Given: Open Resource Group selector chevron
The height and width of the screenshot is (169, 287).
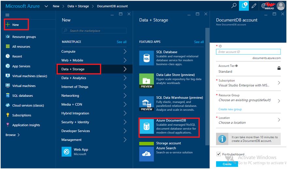Looking at the screenshot, I should (279, 101).
